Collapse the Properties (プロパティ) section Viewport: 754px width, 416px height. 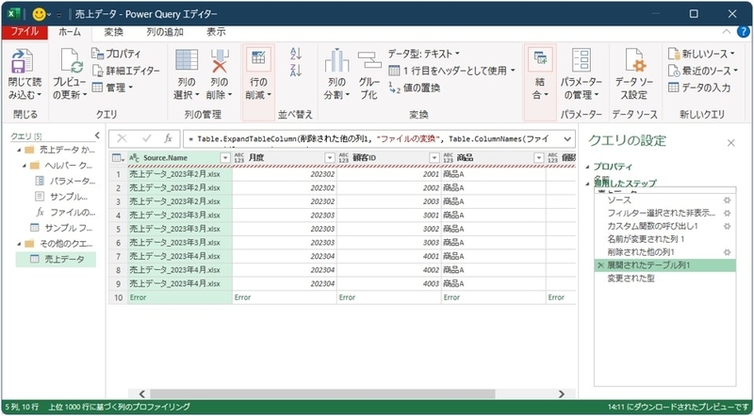(x=587, y=168)
